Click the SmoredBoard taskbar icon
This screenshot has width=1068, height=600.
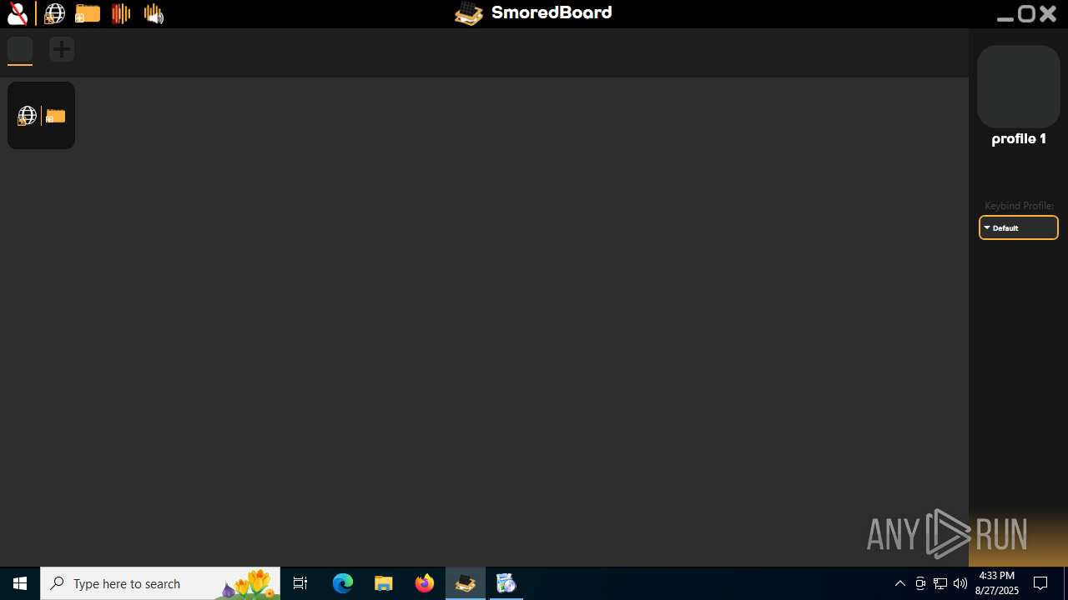tap(466, 583)
